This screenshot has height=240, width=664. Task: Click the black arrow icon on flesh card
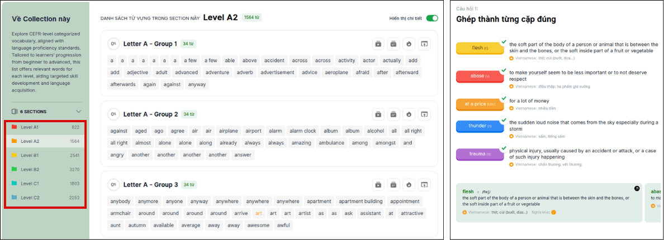pyautogui.click(x=637, y=189)
